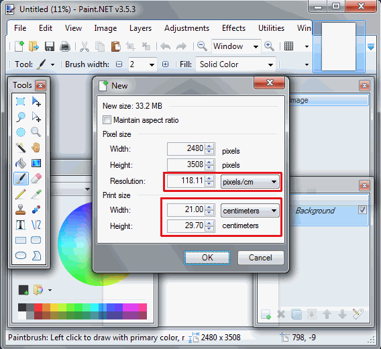Select the Line/Curve tool
Image resolution: width=381 pixels, height=349 pixels.
click(36, 225)
